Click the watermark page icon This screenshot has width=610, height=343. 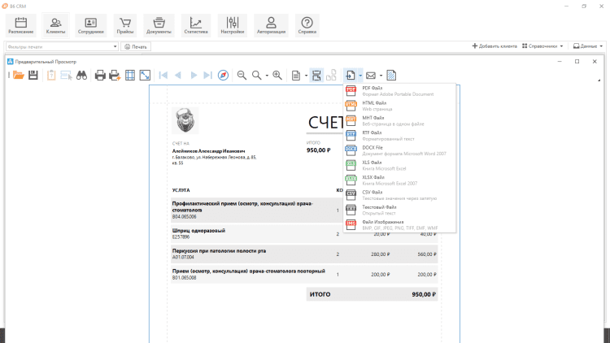click(x=391, y=75)
